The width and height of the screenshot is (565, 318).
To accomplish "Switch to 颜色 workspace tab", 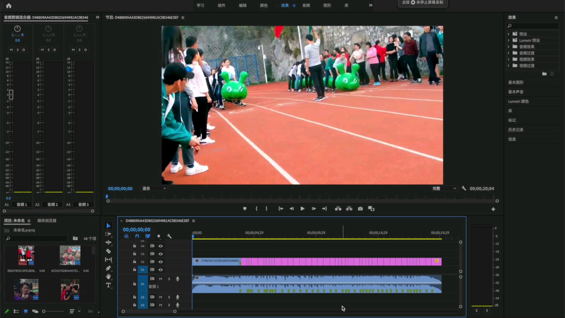I will click(264, 5).
